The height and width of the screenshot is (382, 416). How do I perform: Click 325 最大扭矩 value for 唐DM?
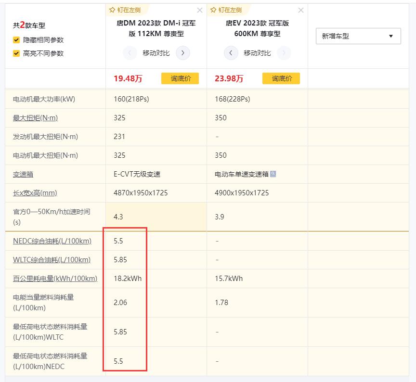point(119,118)
